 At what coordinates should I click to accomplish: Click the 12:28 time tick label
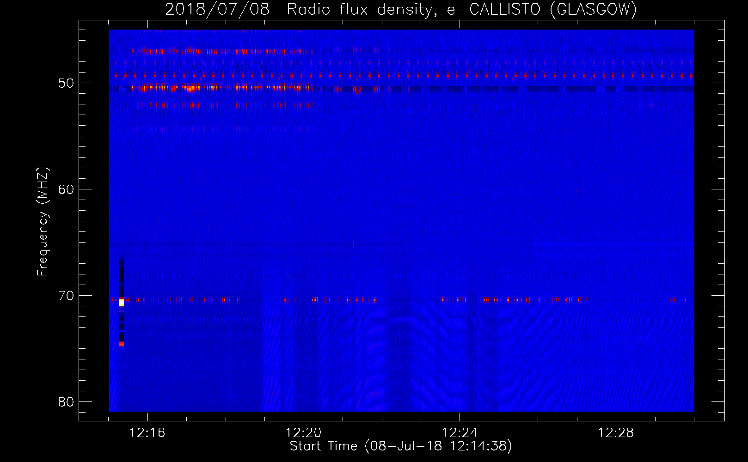[616, 432]
